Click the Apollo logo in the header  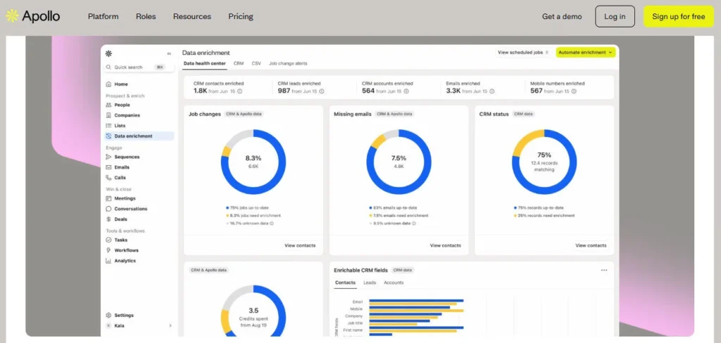coord(33,16)
